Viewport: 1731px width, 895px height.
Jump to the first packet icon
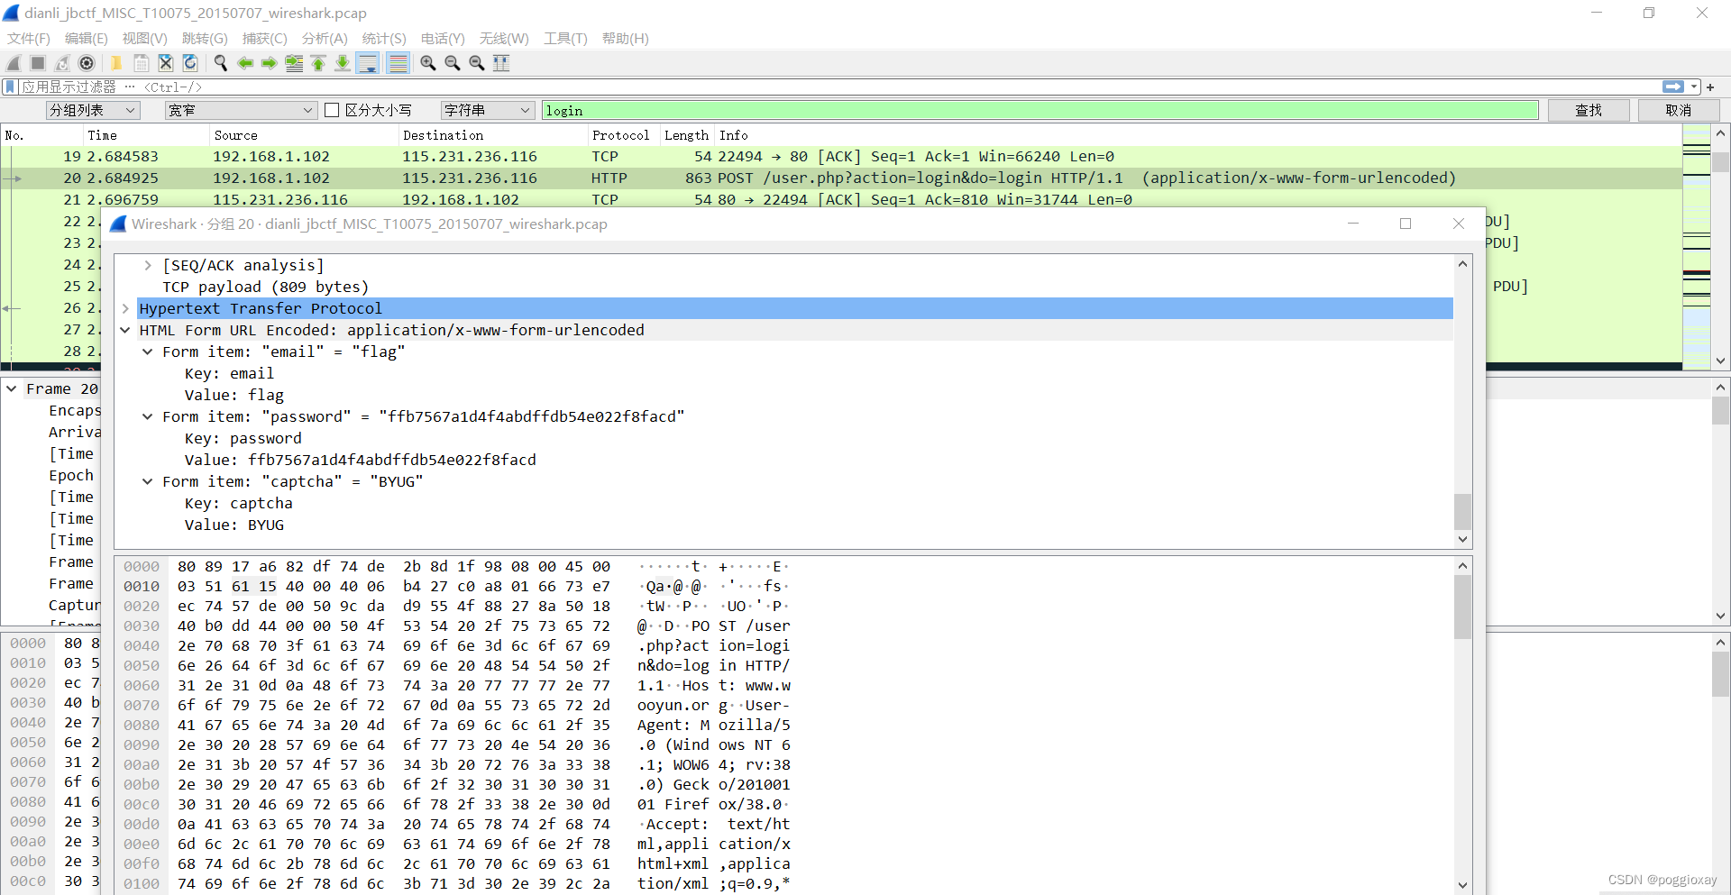(318, 63)
